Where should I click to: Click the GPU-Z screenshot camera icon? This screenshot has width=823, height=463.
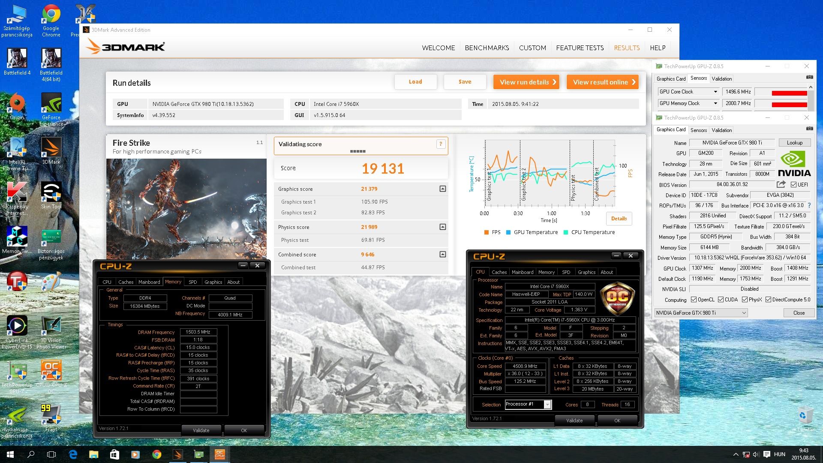pos(809,129)
